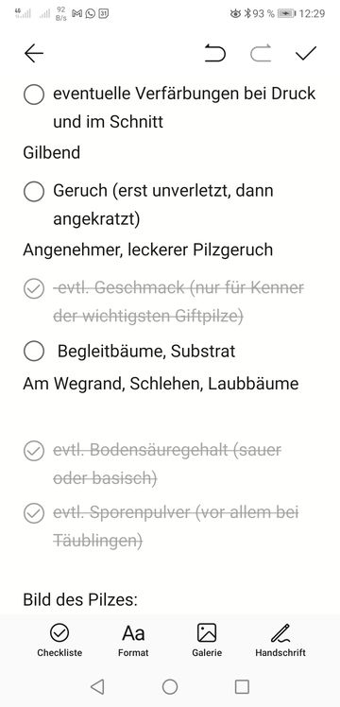
Task: Tap the Android home navigation button
Action: pyautogui.click(x=170, y=686)
